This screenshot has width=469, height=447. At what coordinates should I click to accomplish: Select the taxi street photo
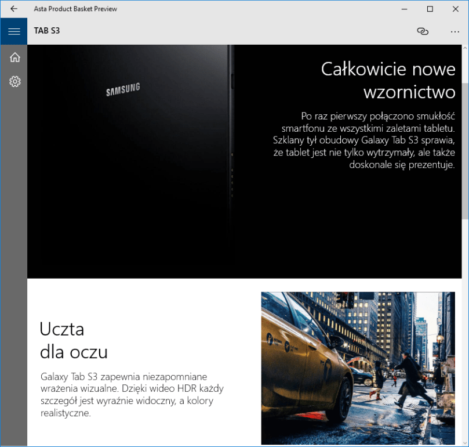[358, 368]
